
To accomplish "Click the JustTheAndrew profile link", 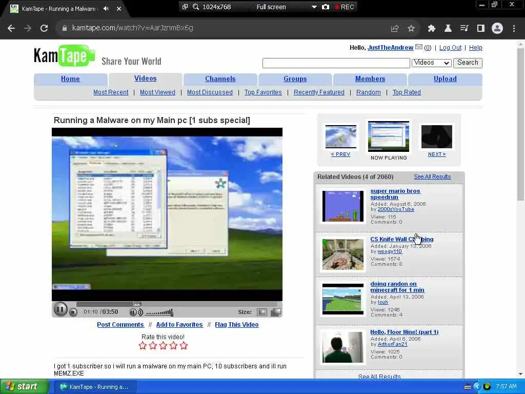I will (390, 48).
